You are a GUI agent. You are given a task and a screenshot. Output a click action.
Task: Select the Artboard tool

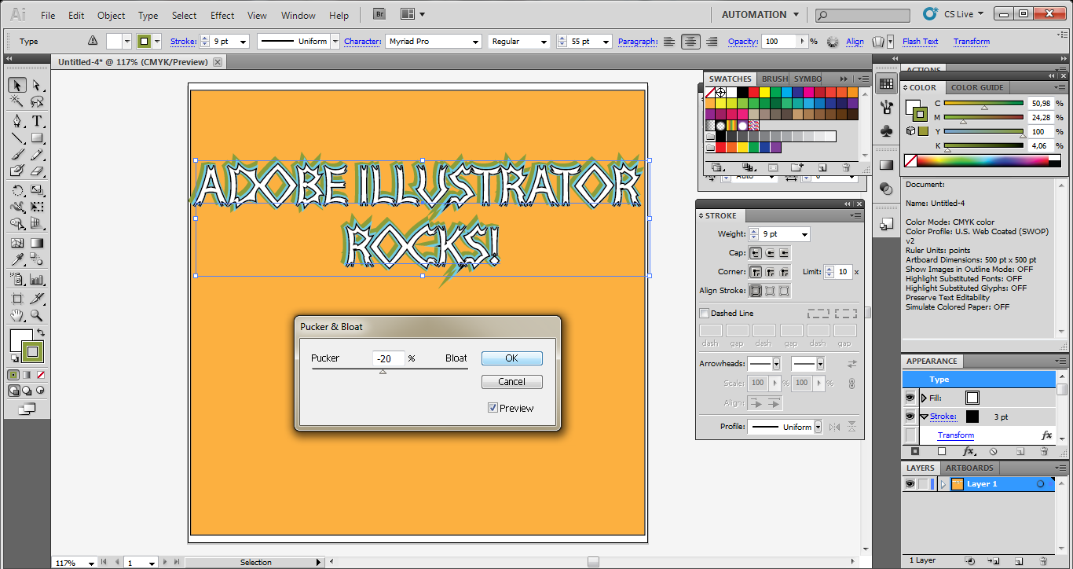click(16, 299)
